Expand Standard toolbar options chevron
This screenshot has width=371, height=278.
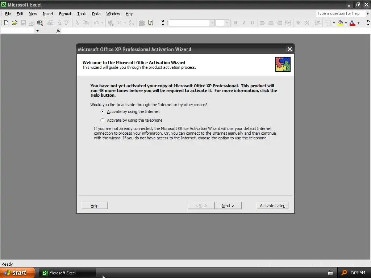163,23
